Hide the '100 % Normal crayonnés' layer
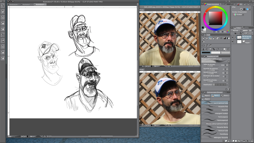Screen dimensions: 254x143 tap(232, 37)
